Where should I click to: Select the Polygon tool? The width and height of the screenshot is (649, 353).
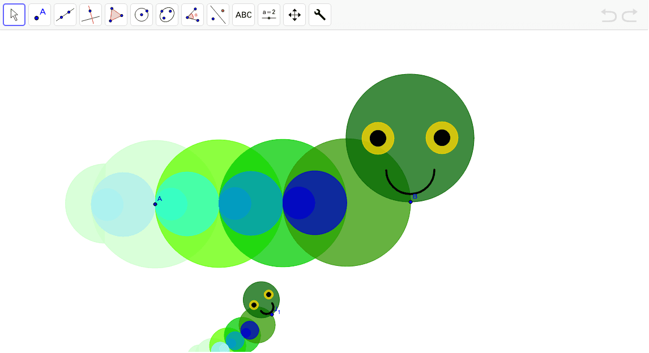pyautogui.click(x=116, y=15)
